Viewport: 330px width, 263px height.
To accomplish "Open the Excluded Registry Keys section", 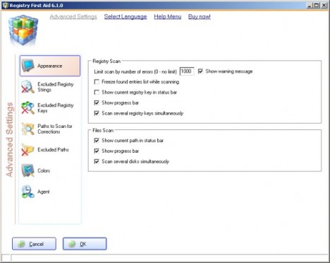I will coord(50,107).
